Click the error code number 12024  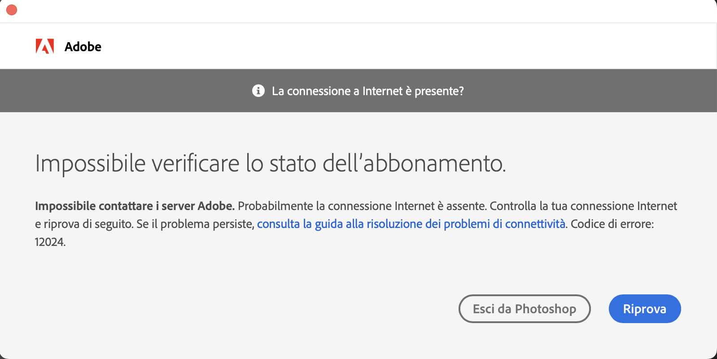click(x=50, y=242)
